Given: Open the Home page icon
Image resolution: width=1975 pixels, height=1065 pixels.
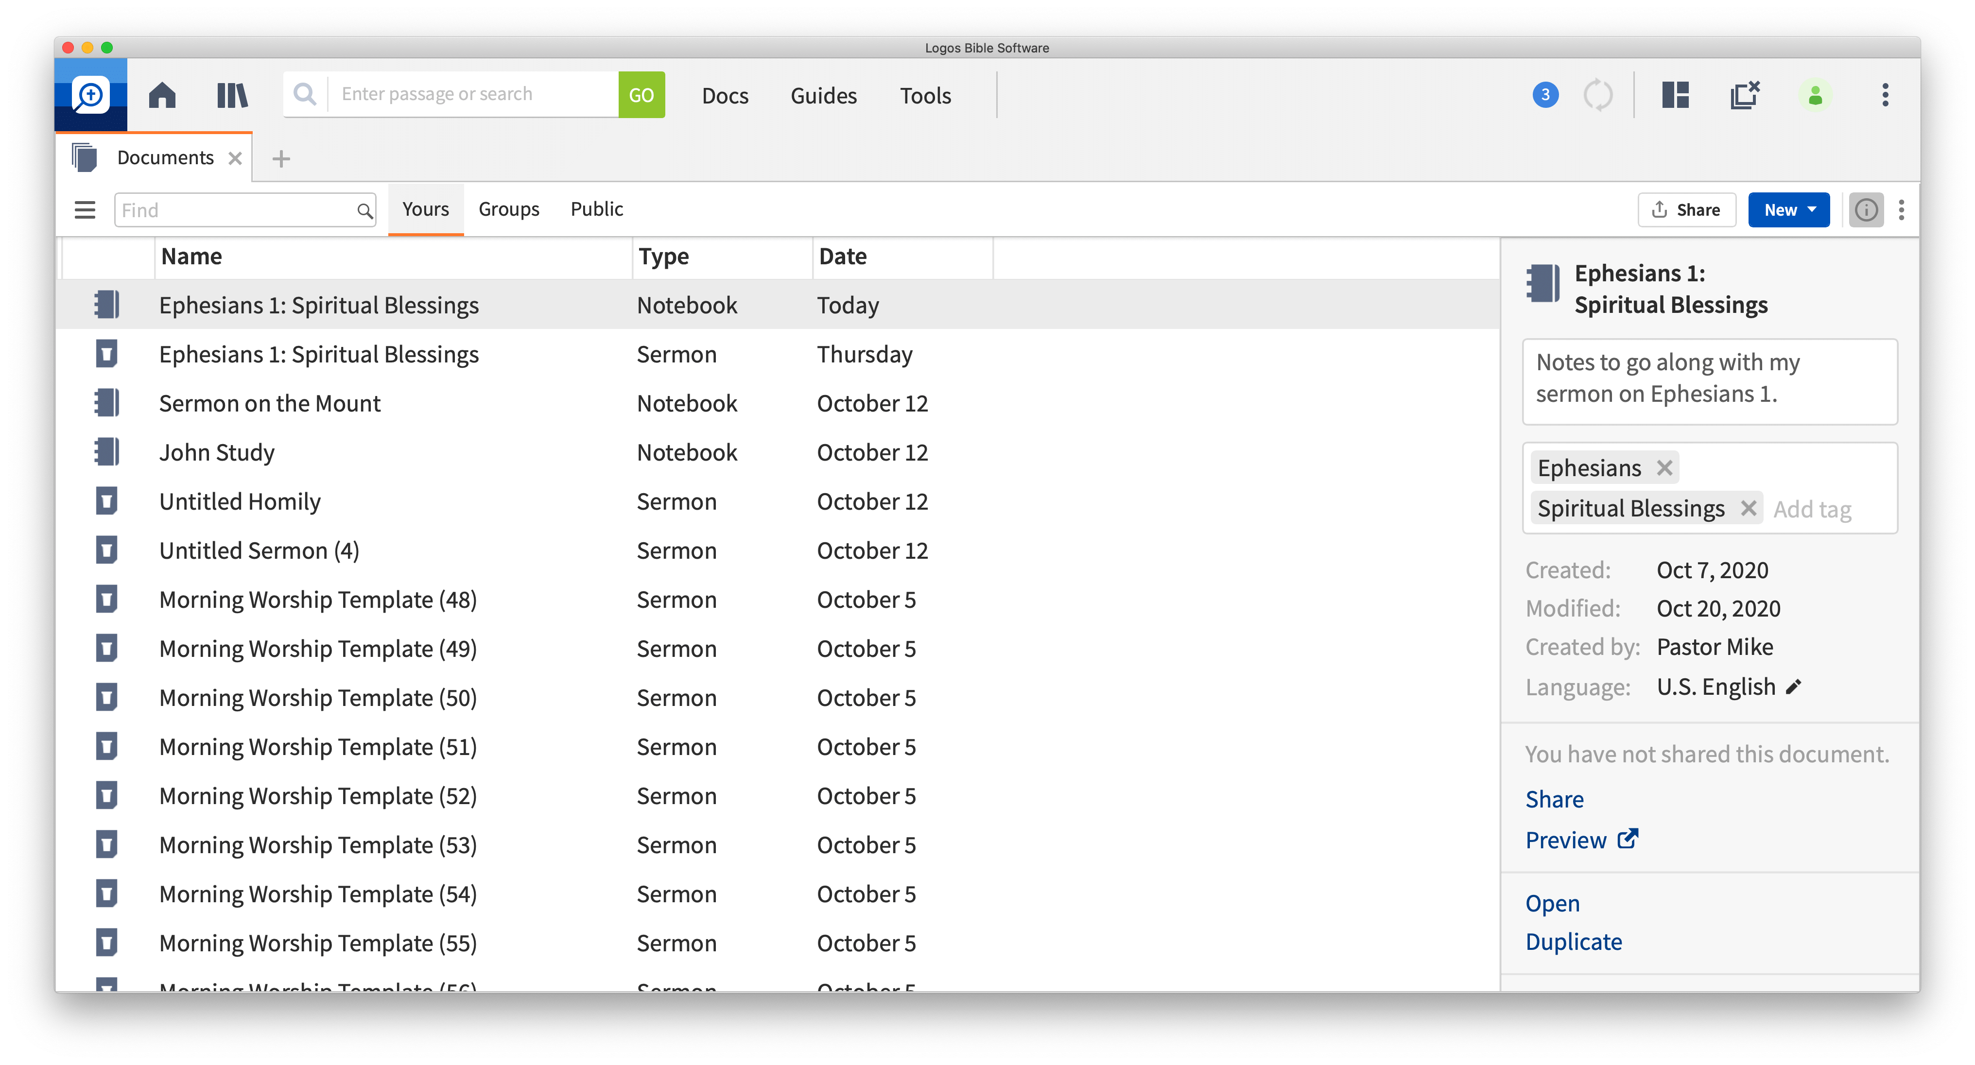Looking at the screenshot, I should pos(162,95).
